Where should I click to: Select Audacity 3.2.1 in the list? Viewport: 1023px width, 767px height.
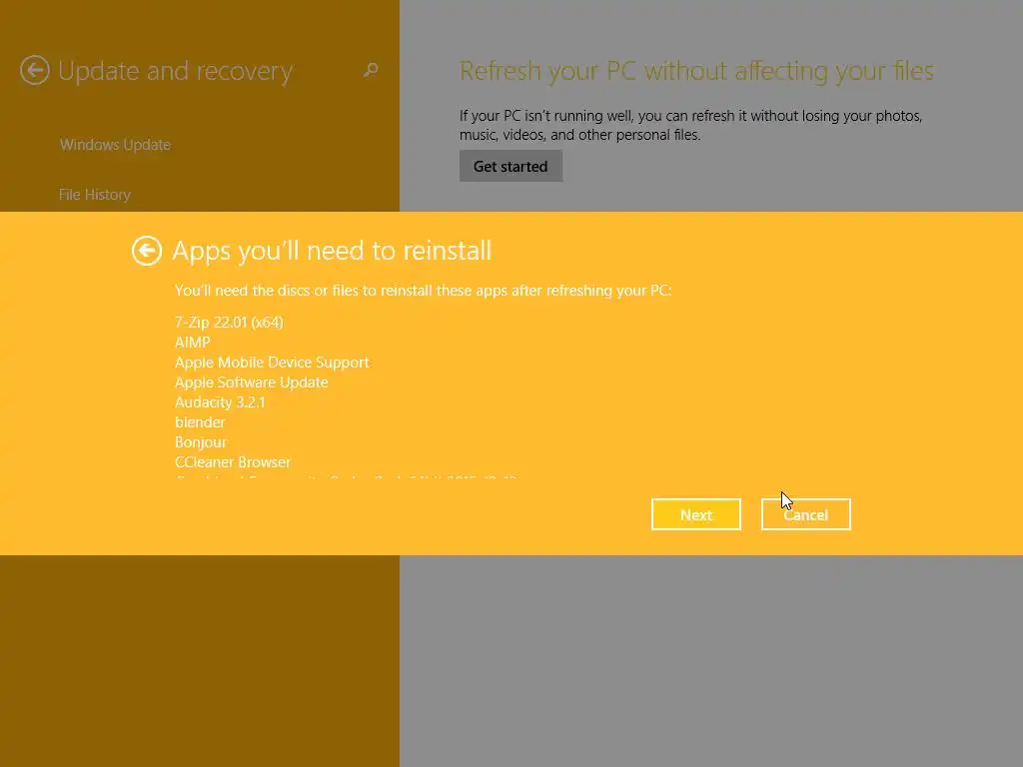pyautogui.click(x=220, y=402)
